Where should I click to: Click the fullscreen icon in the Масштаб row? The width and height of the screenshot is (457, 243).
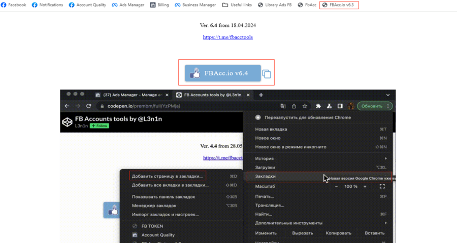[x=382, y=186]
